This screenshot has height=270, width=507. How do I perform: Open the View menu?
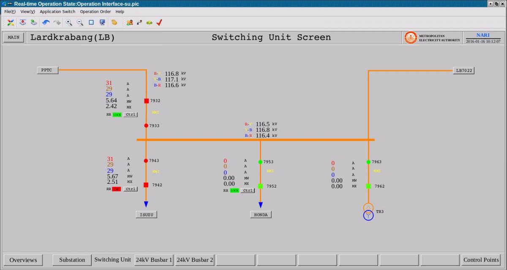click(x=27, y=12)
